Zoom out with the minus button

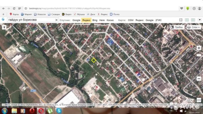(x=199, y=79)
